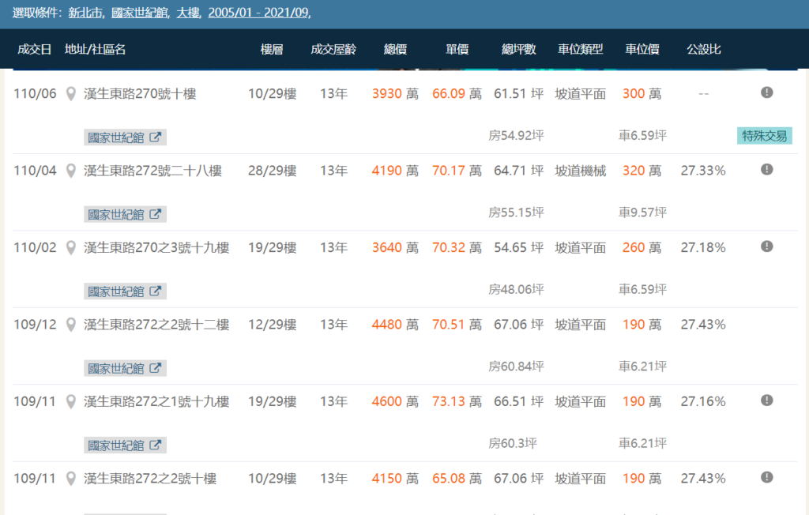Click public ratio 27.16%
Image resolution: width=809 pixels, height=515 pixels.
click(x=703, y=401)
